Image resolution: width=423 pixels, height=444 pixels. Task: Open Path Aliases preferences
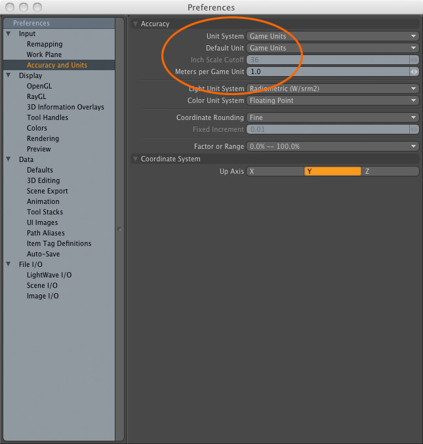click(46, 233)
